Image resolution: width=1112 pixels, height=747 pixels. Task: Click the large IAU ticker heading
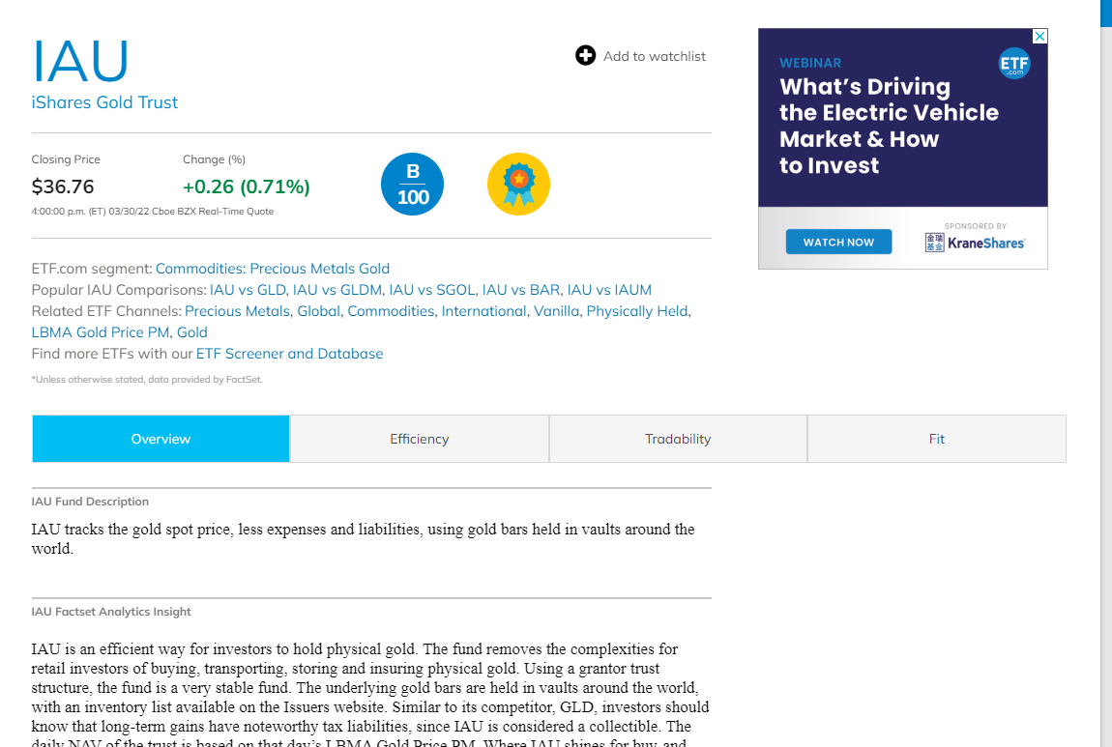click(80, 62)
